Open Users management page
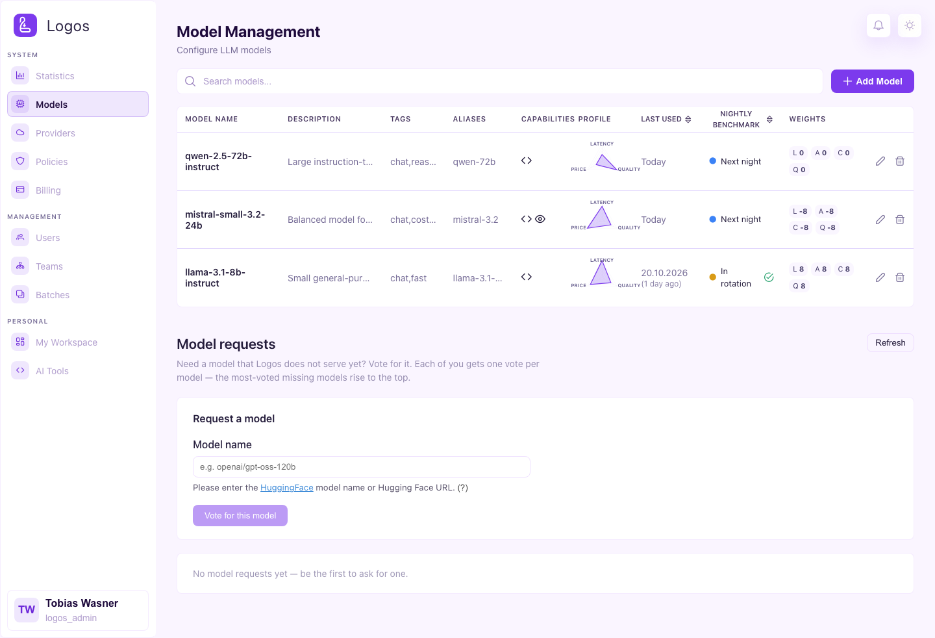The width and height of the screenshot is (935, 638). click(78, 237)
